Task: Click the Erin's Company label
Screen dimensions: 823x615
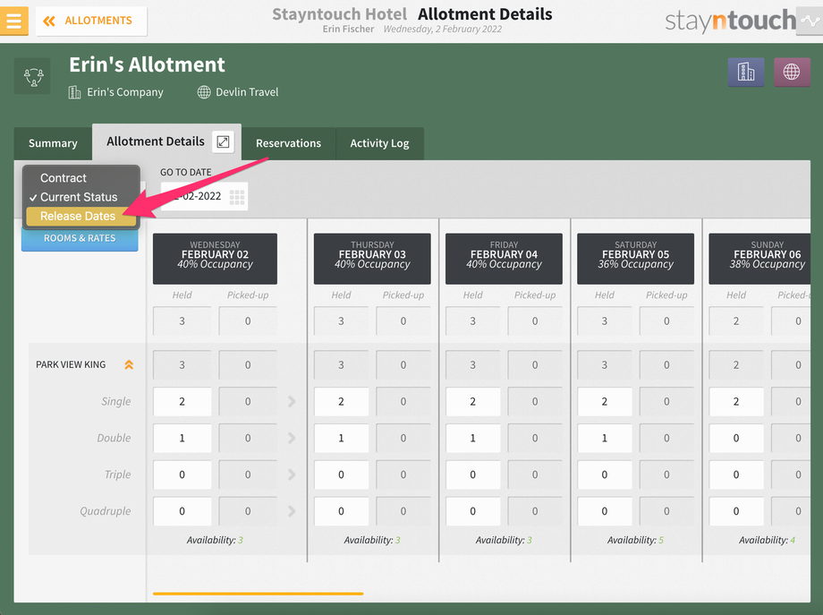Action: tap(125, 92)
